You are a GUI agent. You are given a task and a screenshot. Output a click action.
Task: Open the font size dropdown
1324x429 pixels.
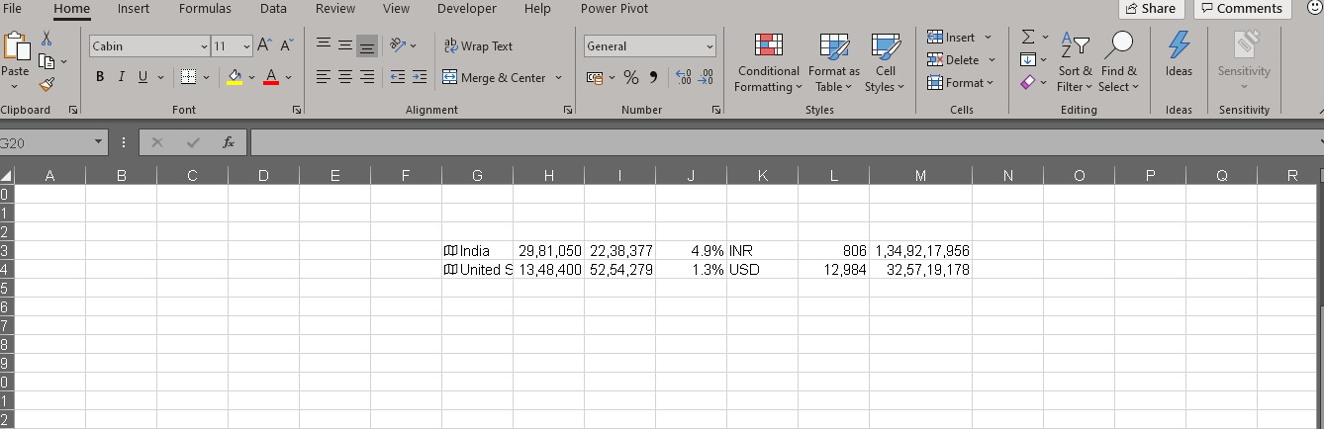246,46
